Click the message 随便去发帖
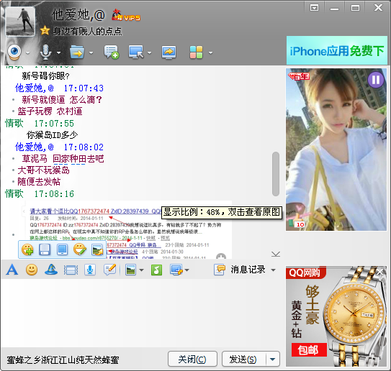The height and width of the screenshot is (371, 391). click(x=39, y=182)
